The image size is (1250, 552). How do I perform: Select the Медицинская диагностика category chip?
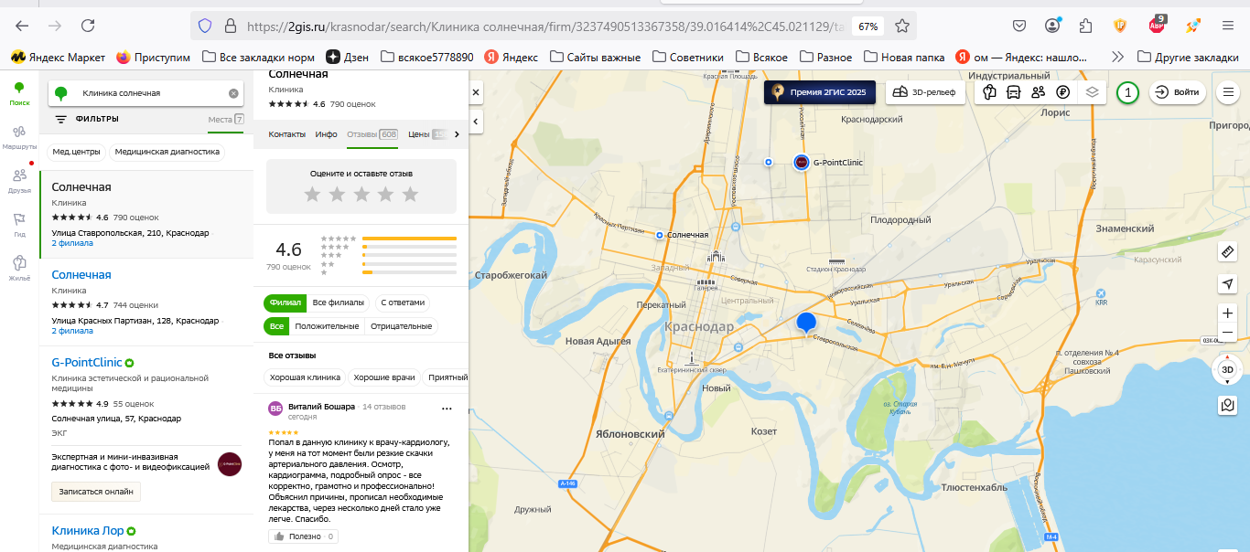tap(167, 153)
